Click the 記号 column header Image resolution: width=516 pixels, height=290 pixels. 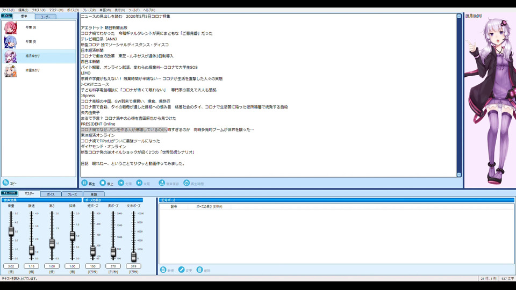[174, 207]
